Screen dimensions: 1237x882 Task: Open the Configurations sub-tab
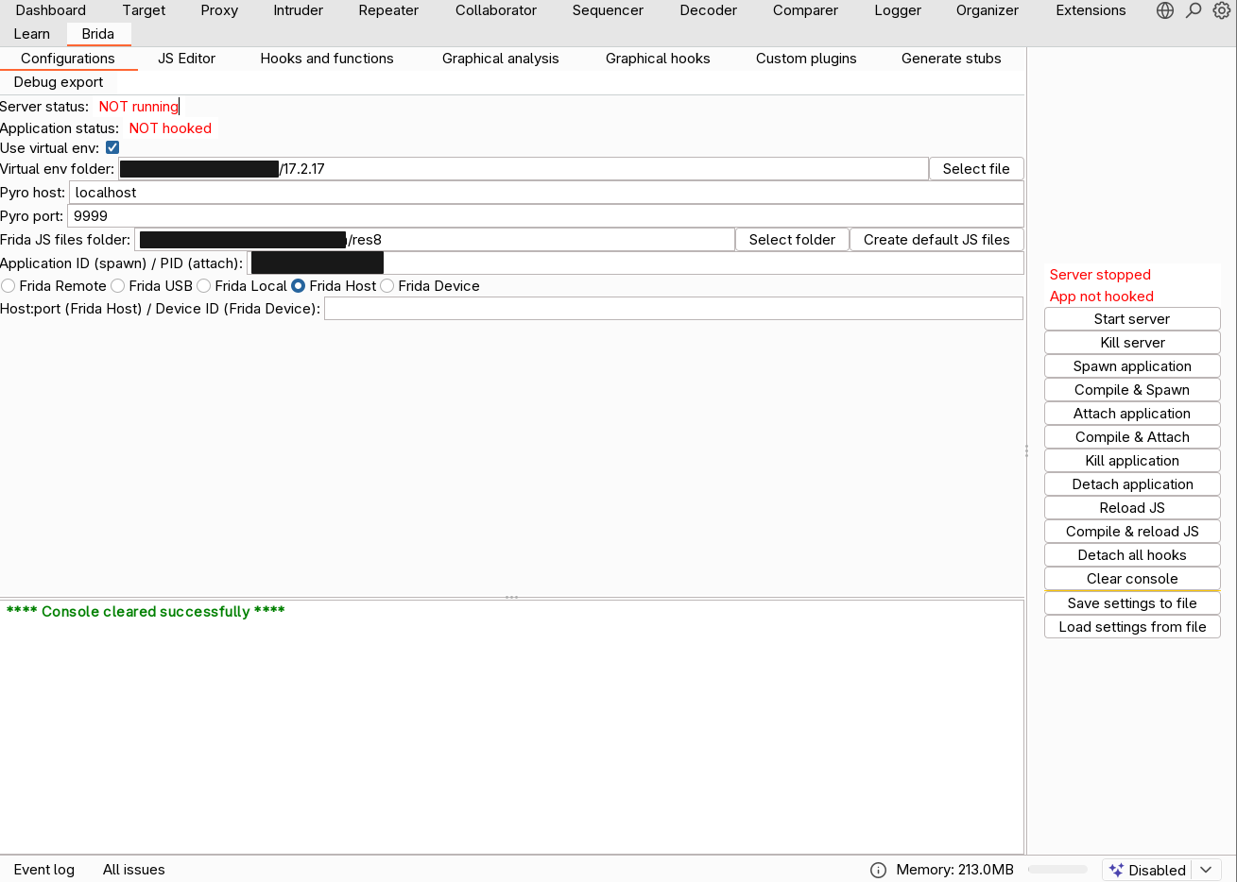(68, 59)
